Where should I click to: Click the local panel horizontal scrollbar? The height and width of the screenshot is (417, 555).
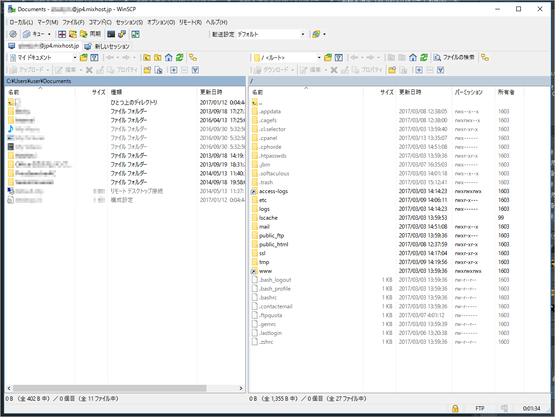pos(110,389)
